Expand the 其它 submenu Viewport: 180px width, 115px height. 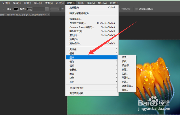92,82
